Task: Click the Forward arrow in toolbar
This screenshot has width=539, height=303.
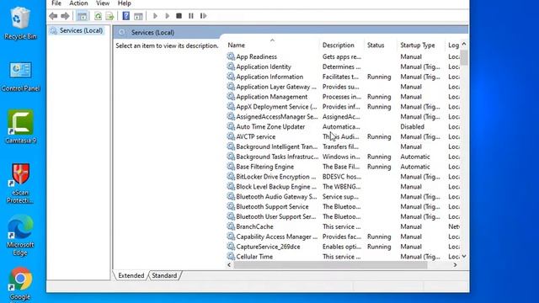Action: coord(65,16)
